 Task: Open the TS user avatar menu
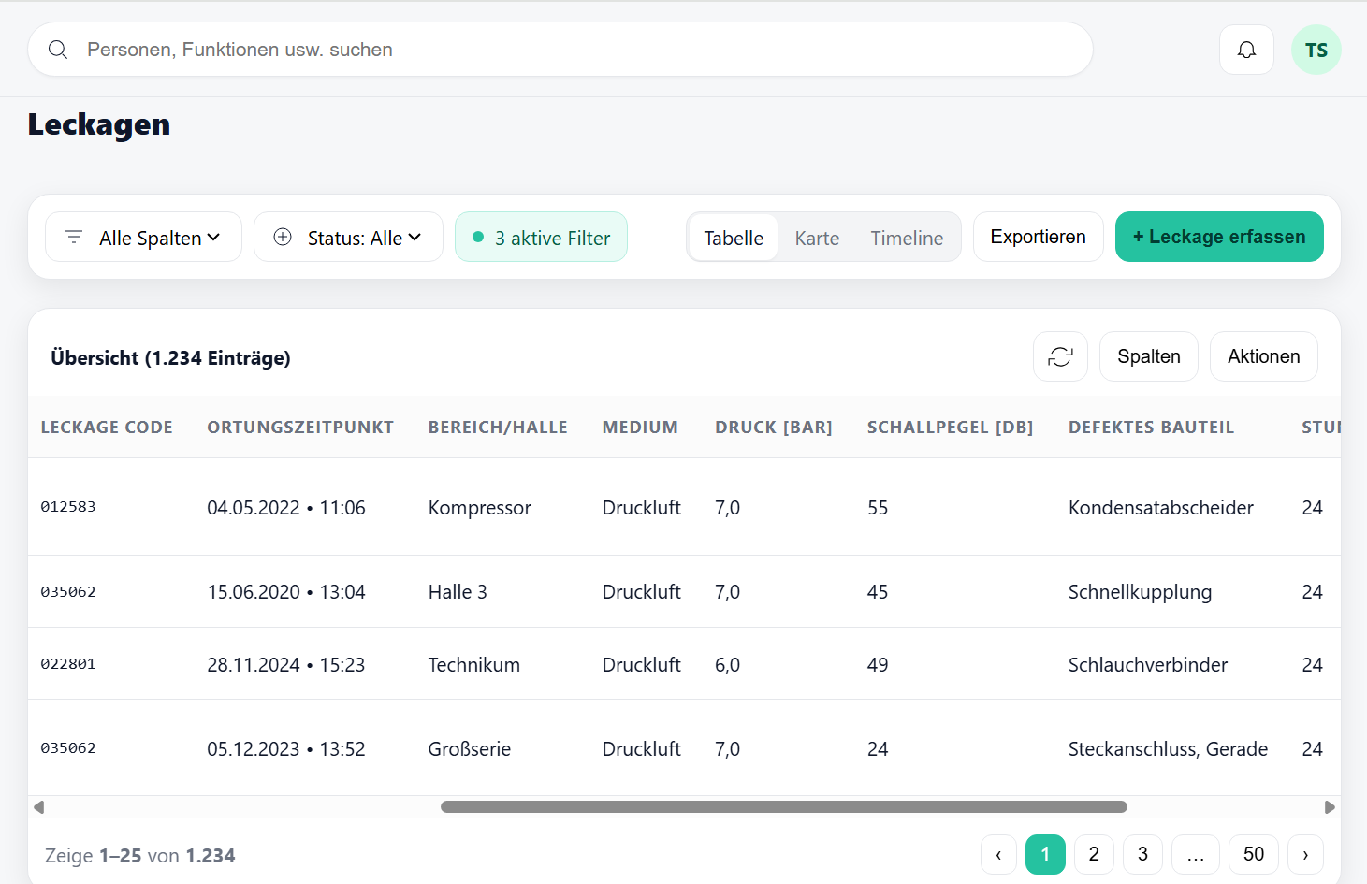[1316, 50]
